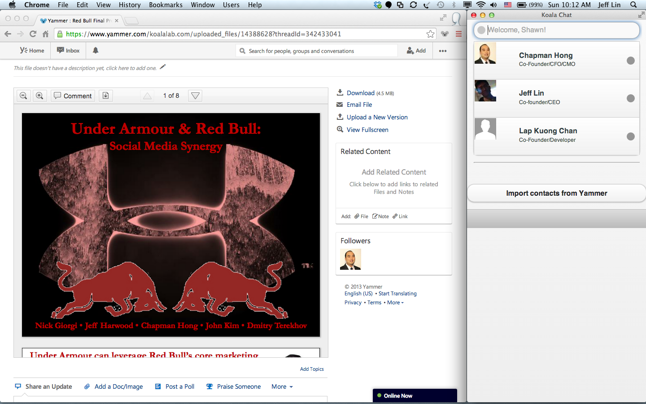The height and width of the screenshot is (404, 646).
Task: Open the three-dots more menu in Yammer
Action: pos(443,51)
